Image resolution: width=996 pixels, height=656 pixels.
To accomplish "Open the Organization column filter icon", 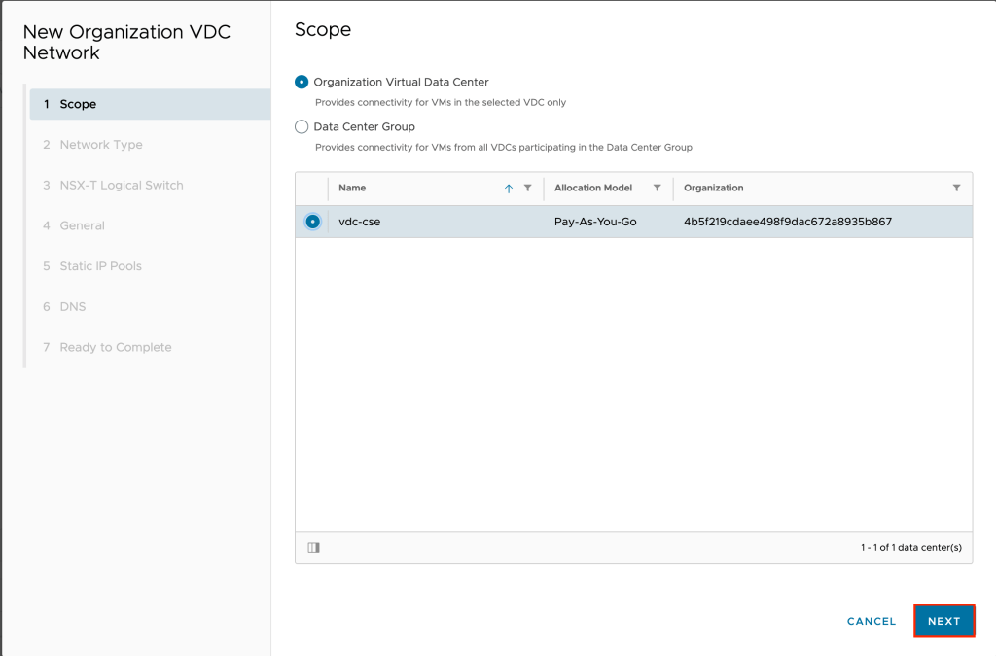I will point(956,189).
